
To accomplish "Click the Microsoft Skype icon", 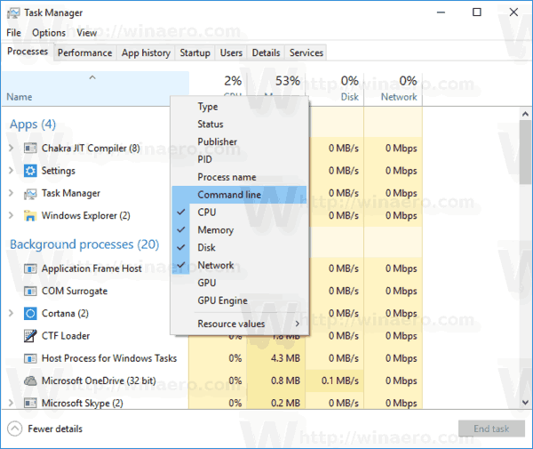I will point(30,403).
